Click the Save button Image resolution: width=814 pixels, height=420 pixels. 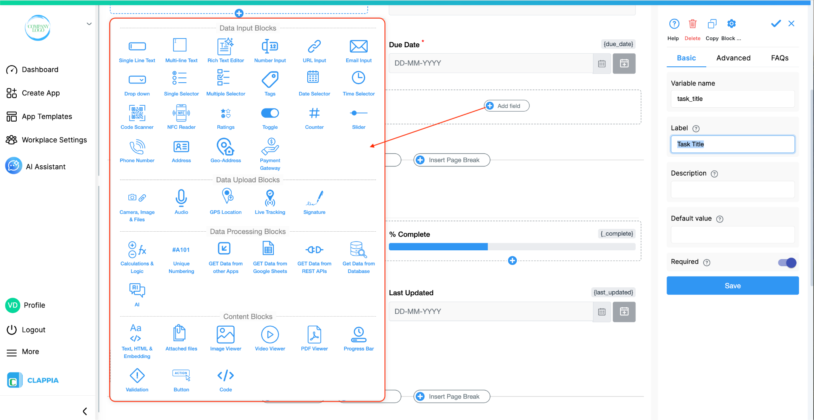(x=733, y=285)
